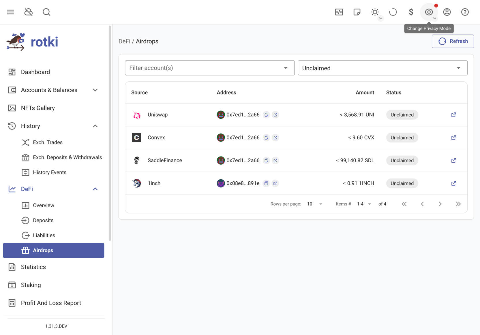Click the rotki logo
This screenshot has height=335, width=480.
32,42
